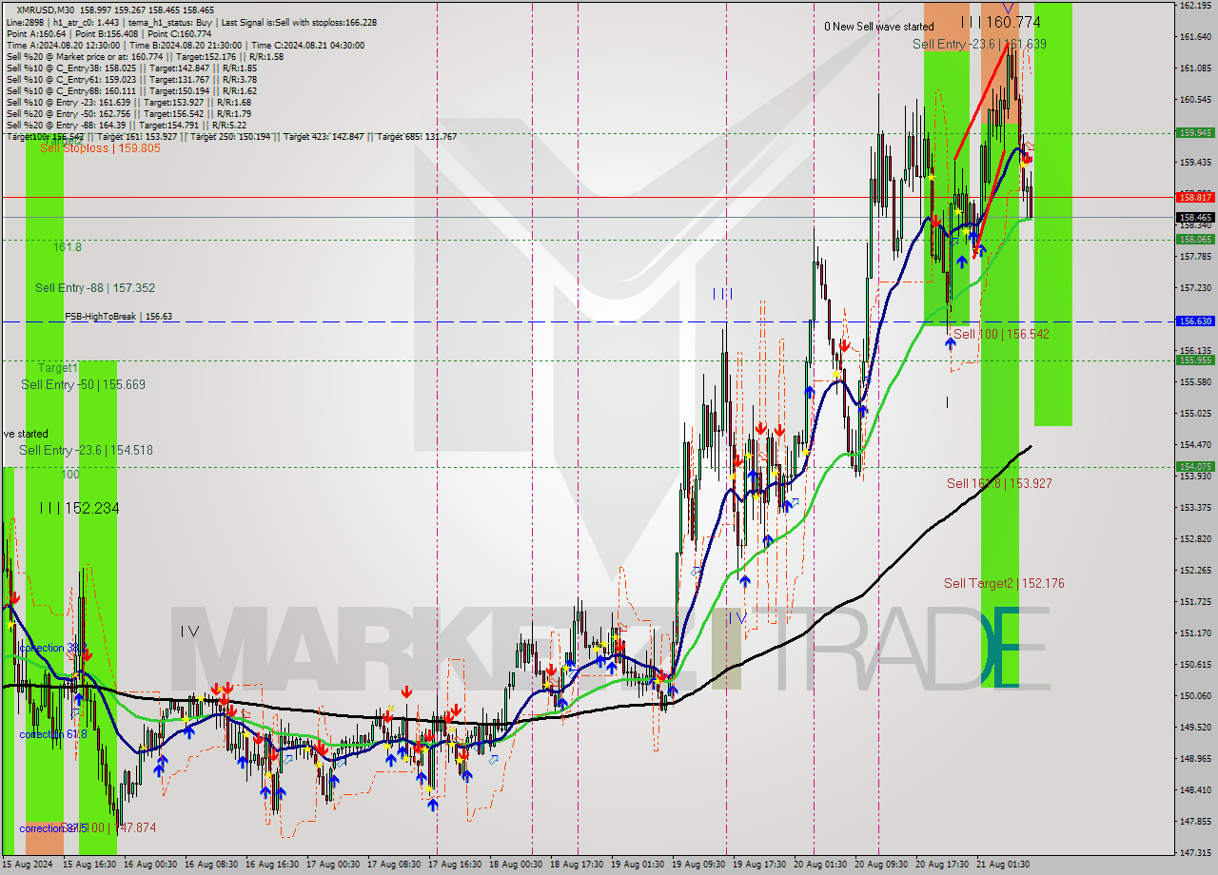Click the 'Target1' label
This screenshot has height=875, width=1218.
58,367
